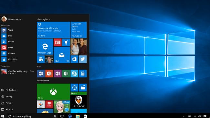Open the Mail live tile showing 10
The height and width of the screenshot is (118, 210).
point(62,55)
